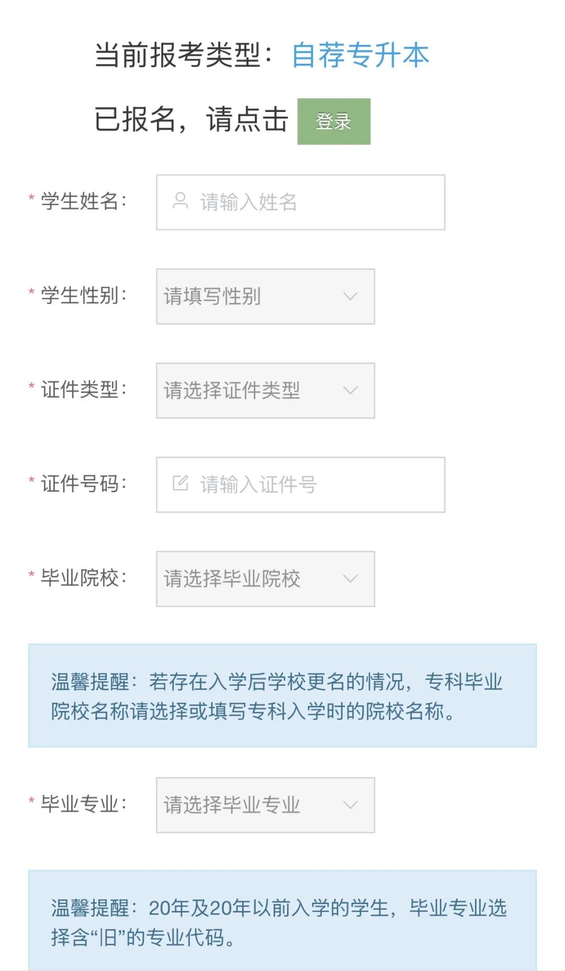
Task: Expand the 请选择证件类型 dropdown
Action: click(x=251, y=391)
